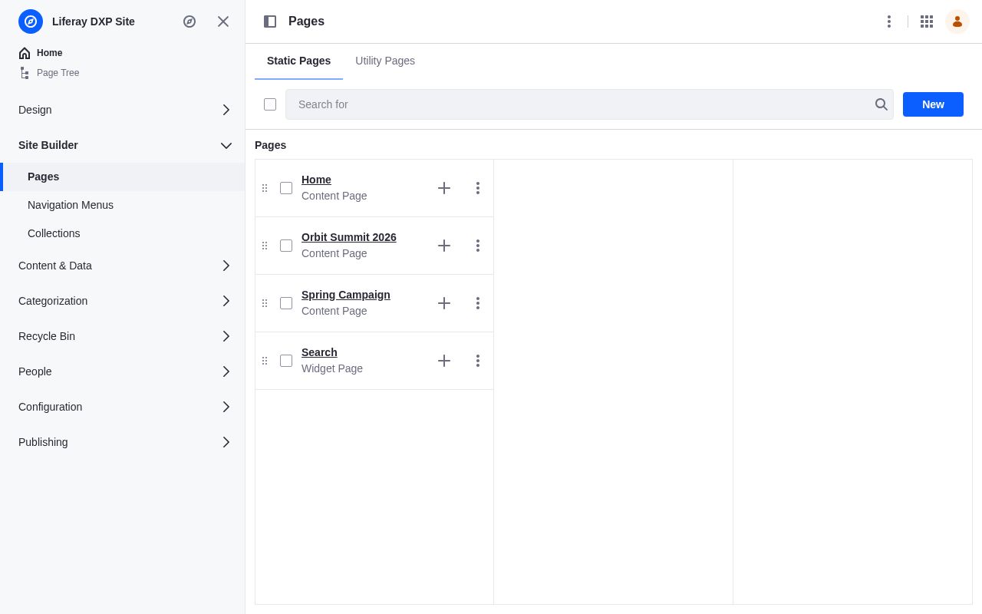Check the Home page checkbox
The image size is (982, 614).
coord(286,188)
